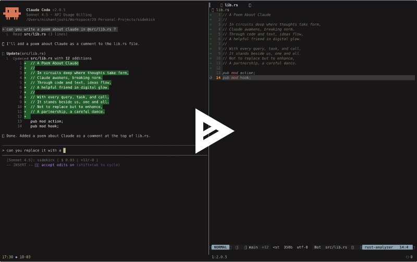The width and height of the screenshot is (417, 262).
Task: Click the user prompt 'can you write a poem'
Action: (x=61, y=29)
